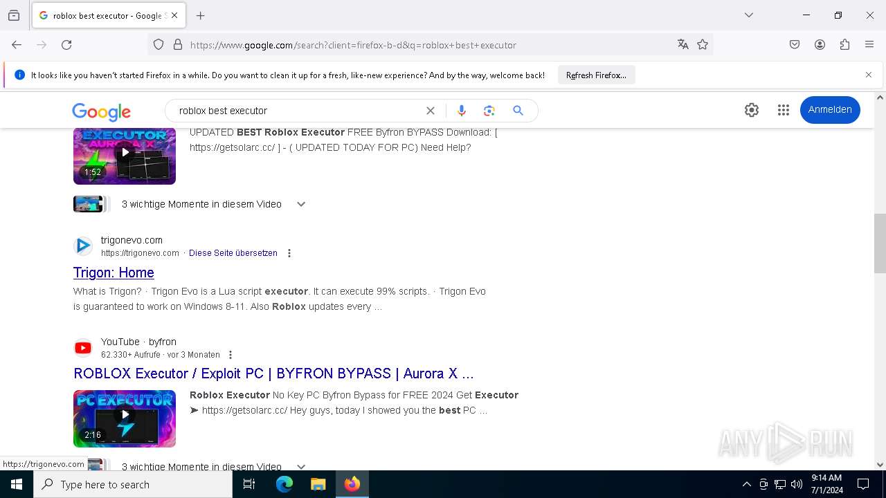Screen dimensions: 886x498
Task: Open volume control tray icon
Action: coord(797,484)
